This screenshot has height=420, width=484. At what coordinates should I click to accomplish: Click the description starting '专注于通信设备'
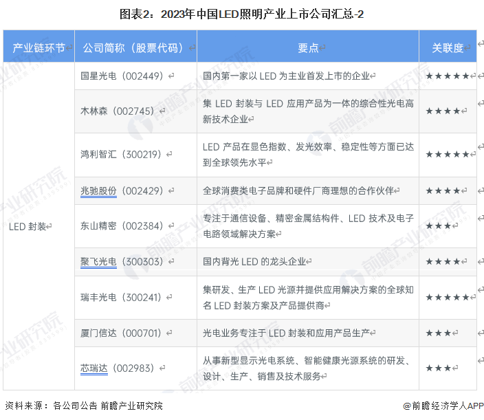click(x=308, y=226)
